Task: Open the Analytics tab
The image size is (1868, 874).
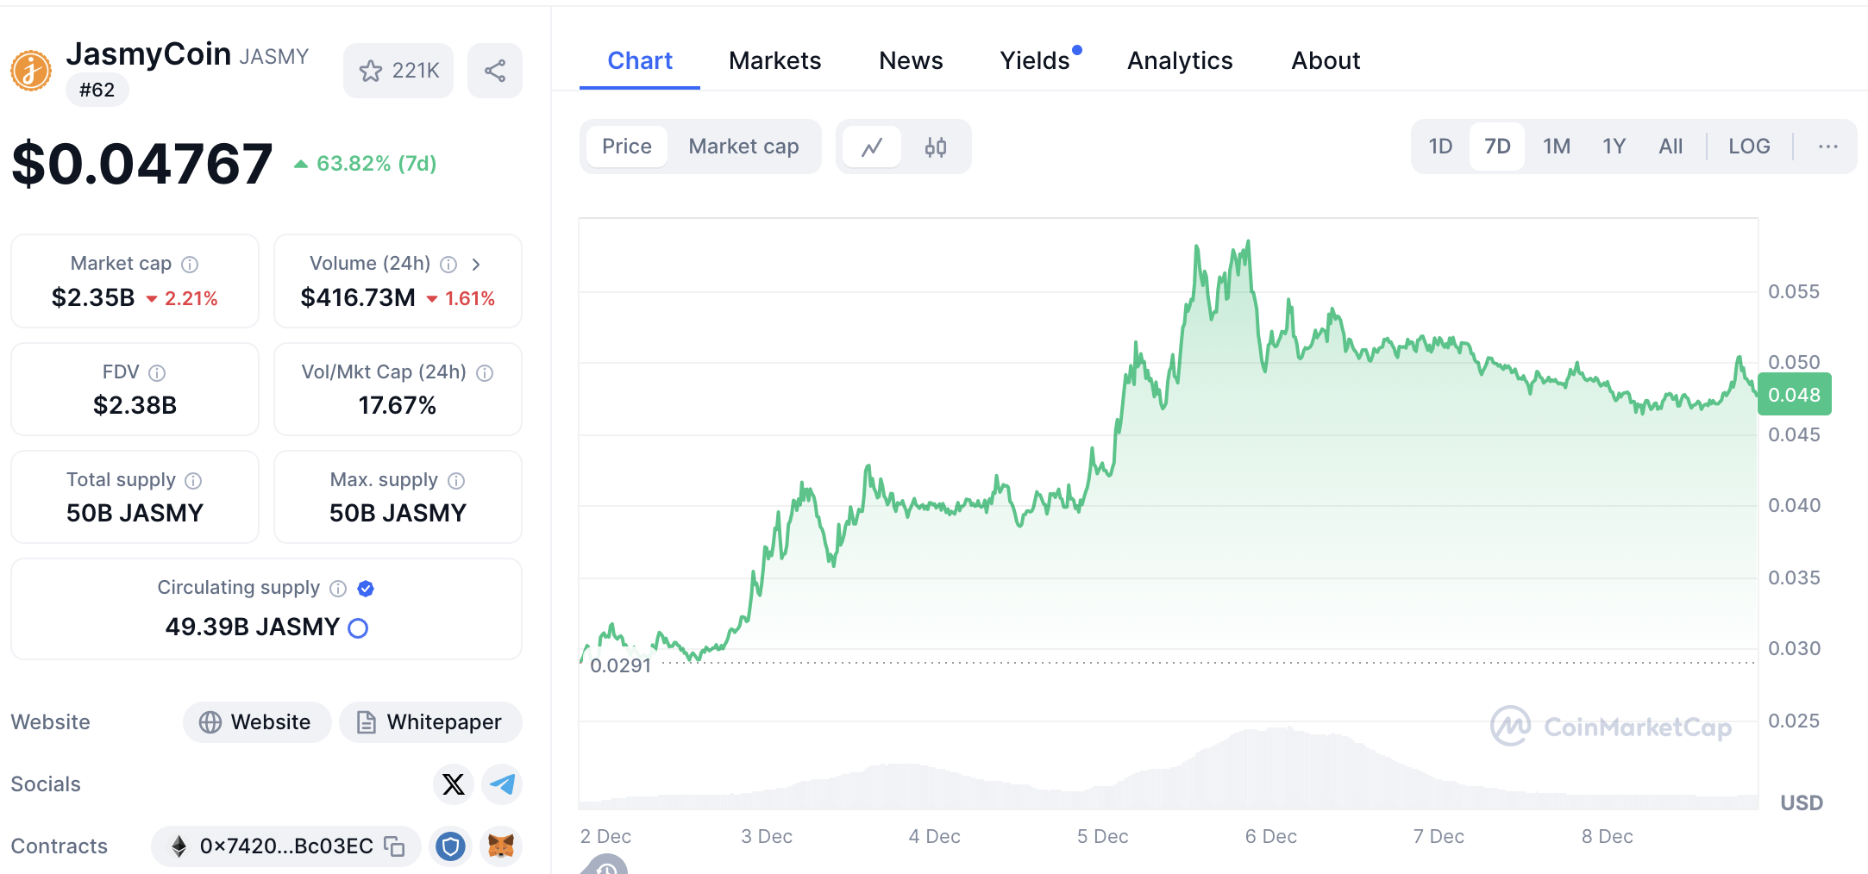Action: coord(1180,60)
